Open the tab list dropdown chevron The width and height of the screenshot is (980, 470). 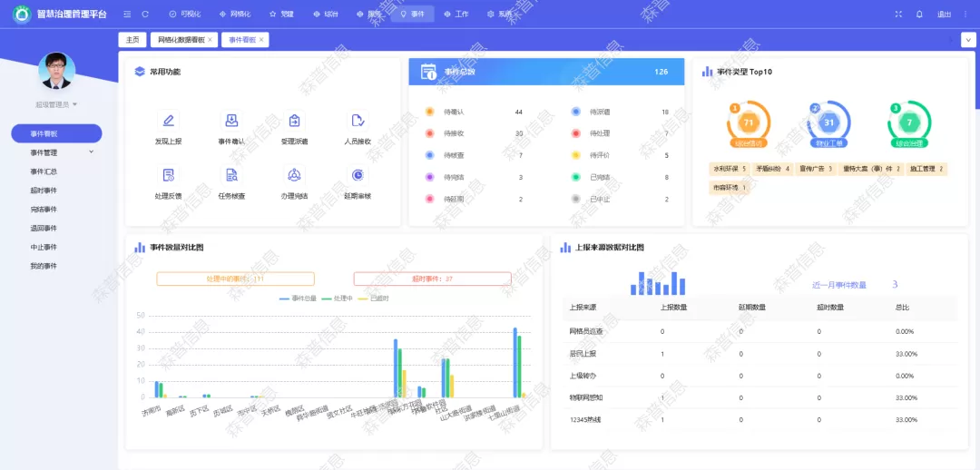(968, 39)
